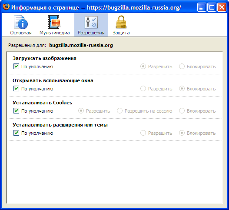Maximize the Информация о странице window
This screenshot has height=210, width=229.
tap(212, 7)
